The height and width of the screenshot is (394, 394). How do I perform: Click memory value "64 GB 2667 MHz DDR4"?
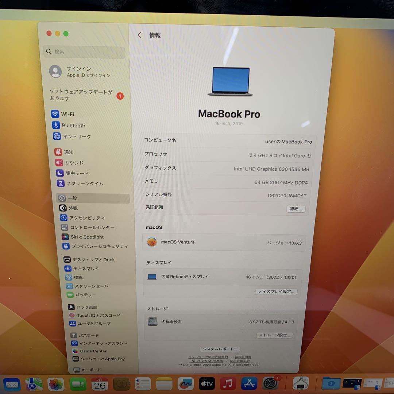click(x=281, y=182)
